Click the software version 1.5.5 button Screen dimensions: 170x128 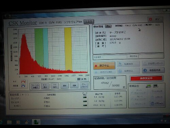[89, 22]
